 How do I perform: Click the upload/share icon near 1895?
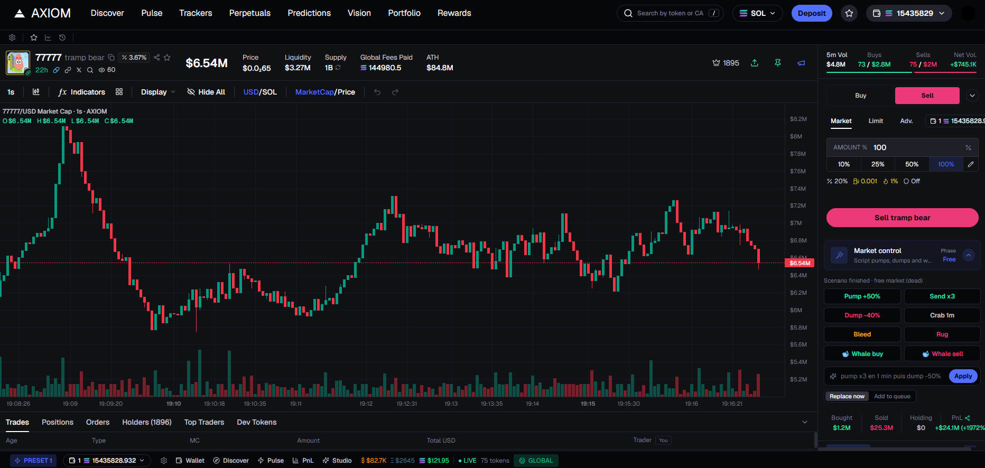pyautogui.click(x=755, y=63)
